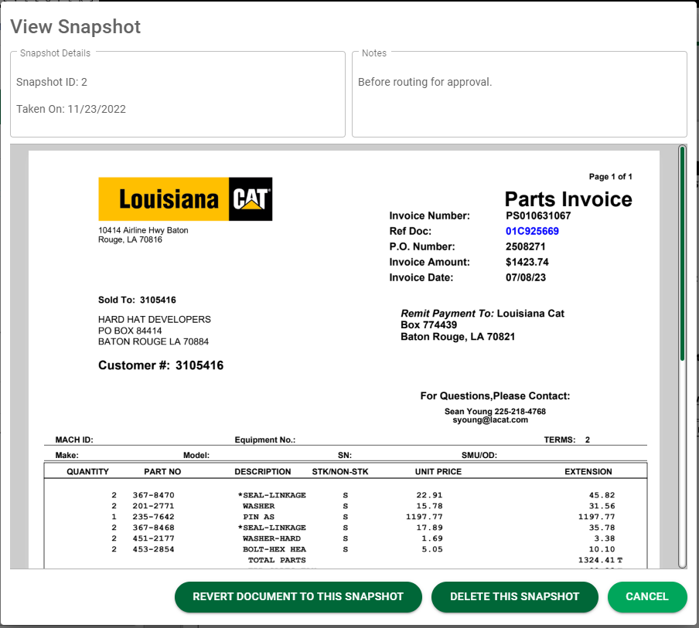The image size is (699, 628).
Task: Click the QUANTITY column header
Action: click(88, 472)
